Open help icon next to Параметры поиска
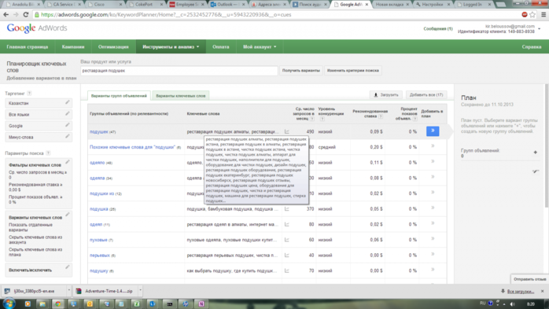Image resolution: width=549 pixels, height=309 pixels. [48, 153]
